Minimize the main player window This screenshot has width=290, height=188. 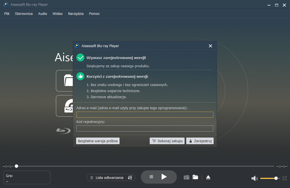(269, 5)
